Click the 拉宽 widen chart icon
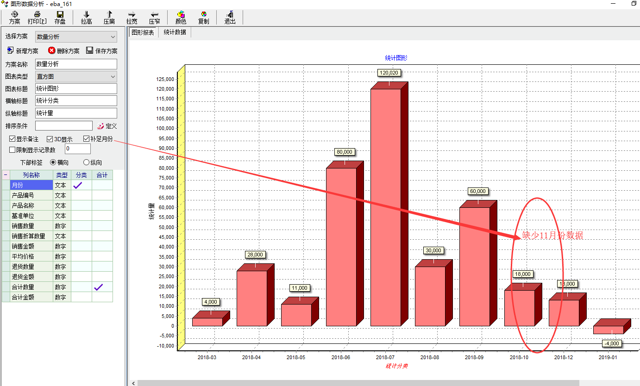The height and width of the screenshot is (386, 640). pyautogui.click(x=132, y=15)
